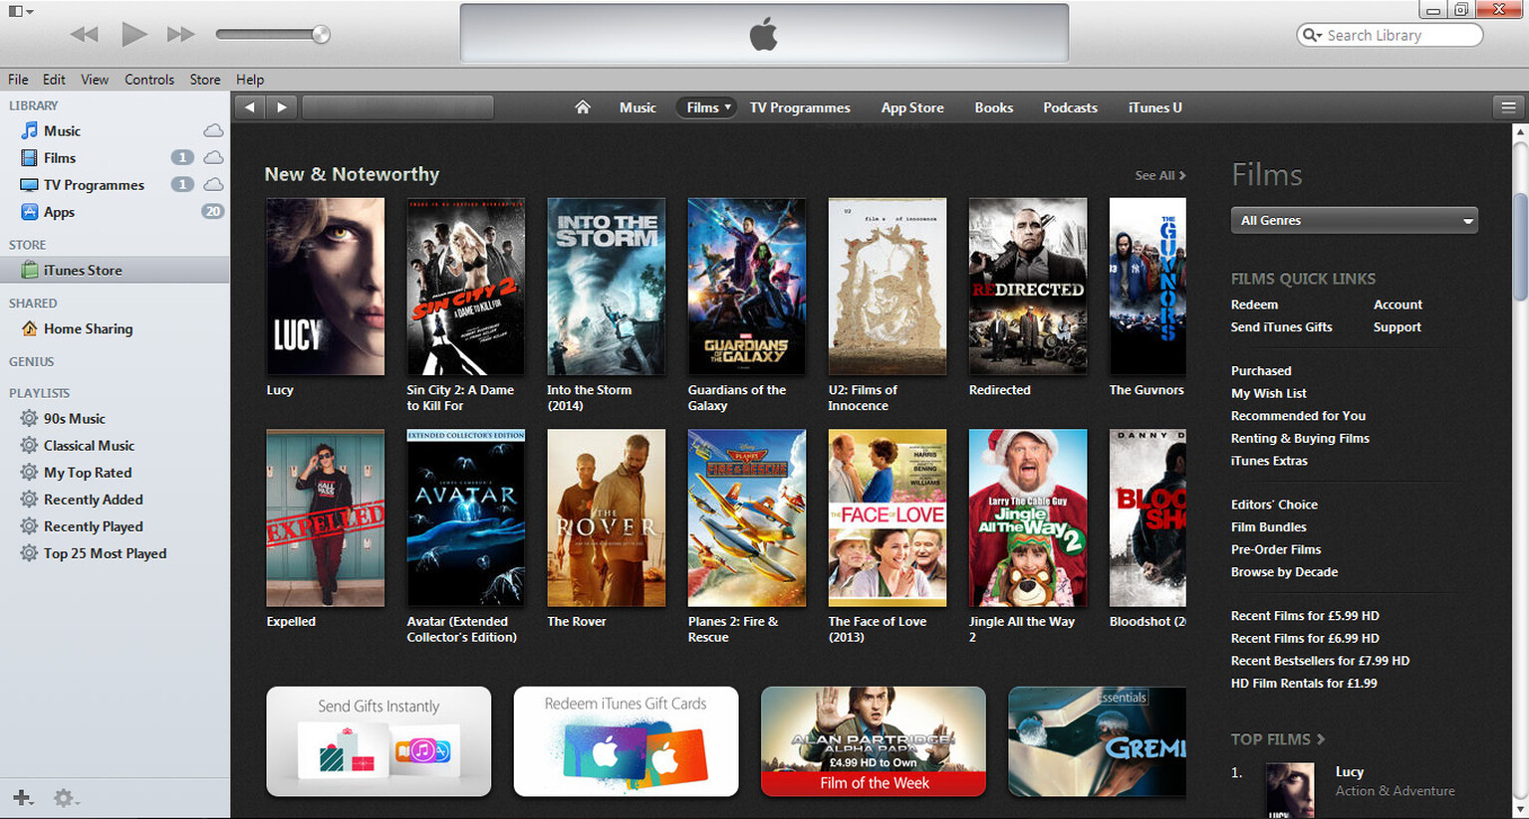Click the Search Library field

(1390, 35)
